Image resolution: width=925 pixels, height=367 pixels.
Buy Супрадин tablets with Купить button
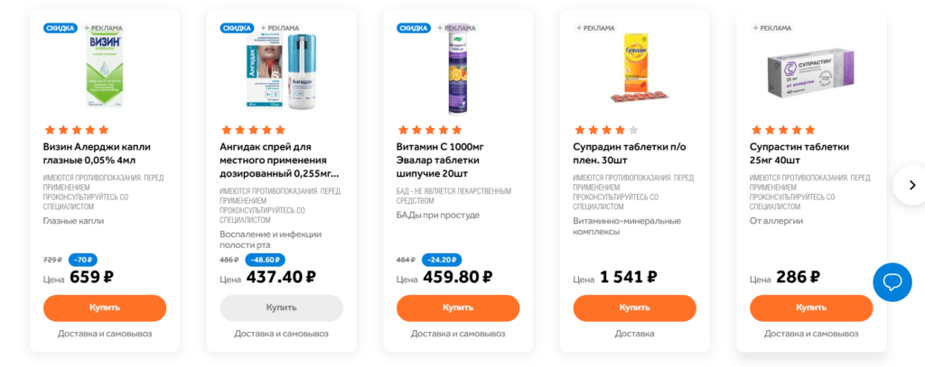[x=635, y=308]
